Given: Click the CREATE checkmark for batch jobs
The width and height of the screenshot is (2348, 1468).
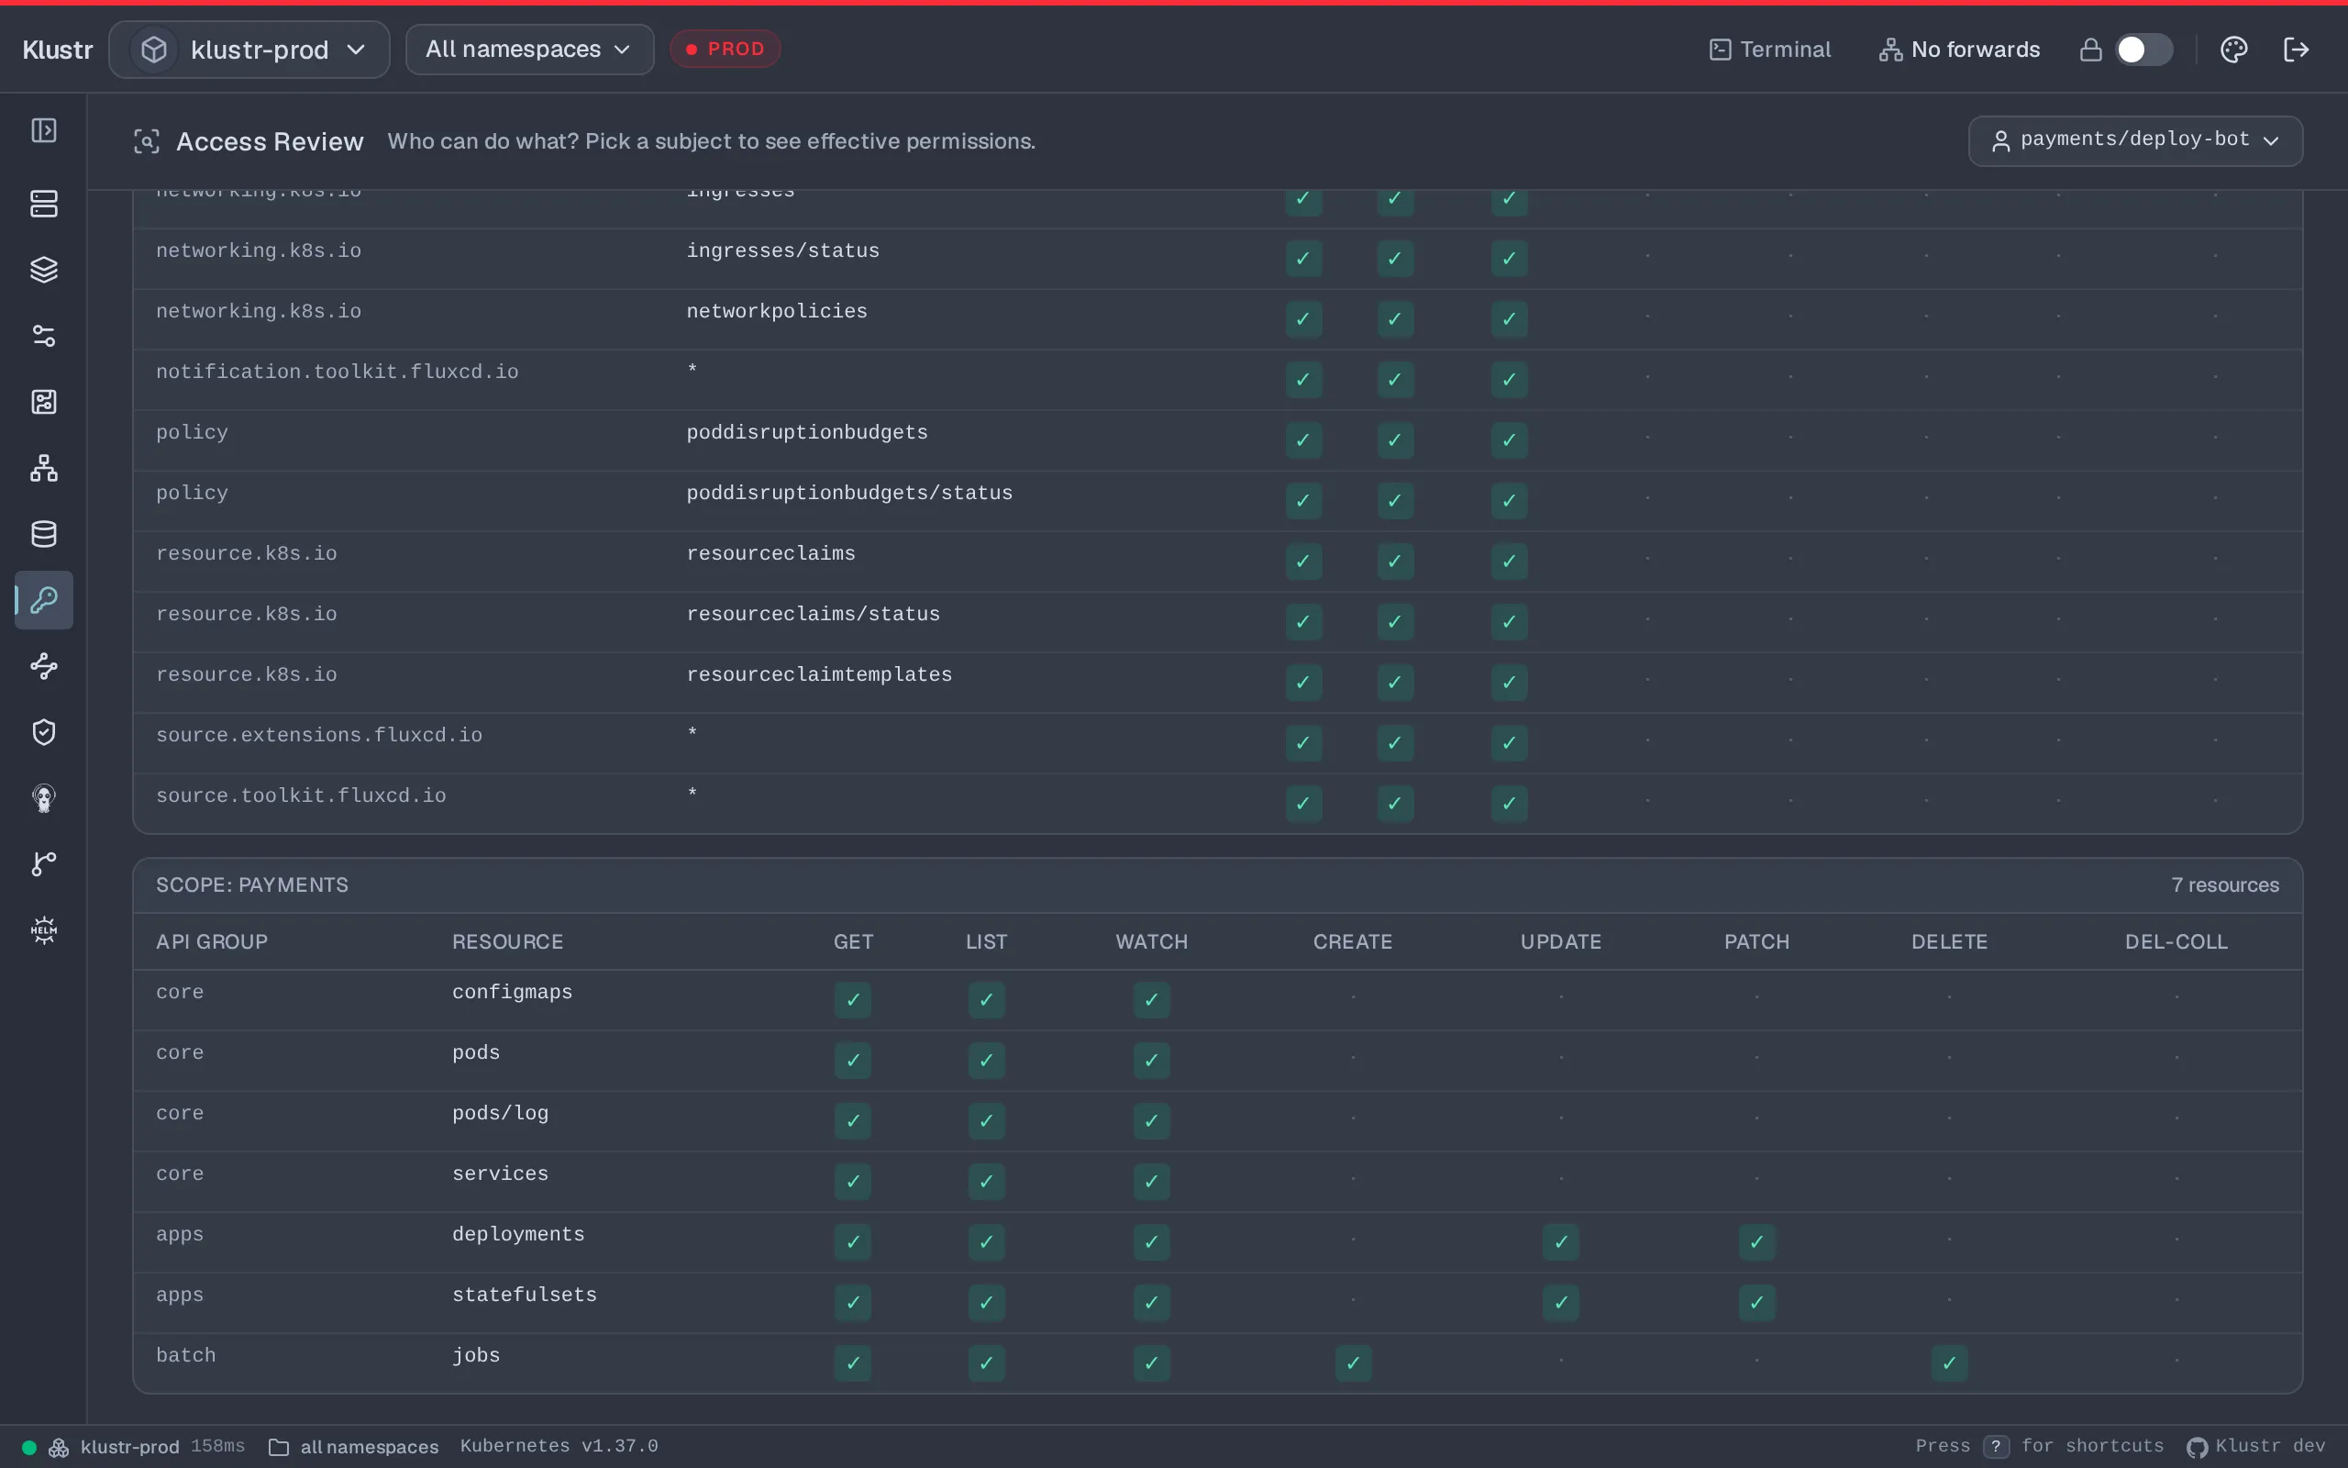Looking at the screenshot, I should pyautogui.click(x=1353, y=1363).
